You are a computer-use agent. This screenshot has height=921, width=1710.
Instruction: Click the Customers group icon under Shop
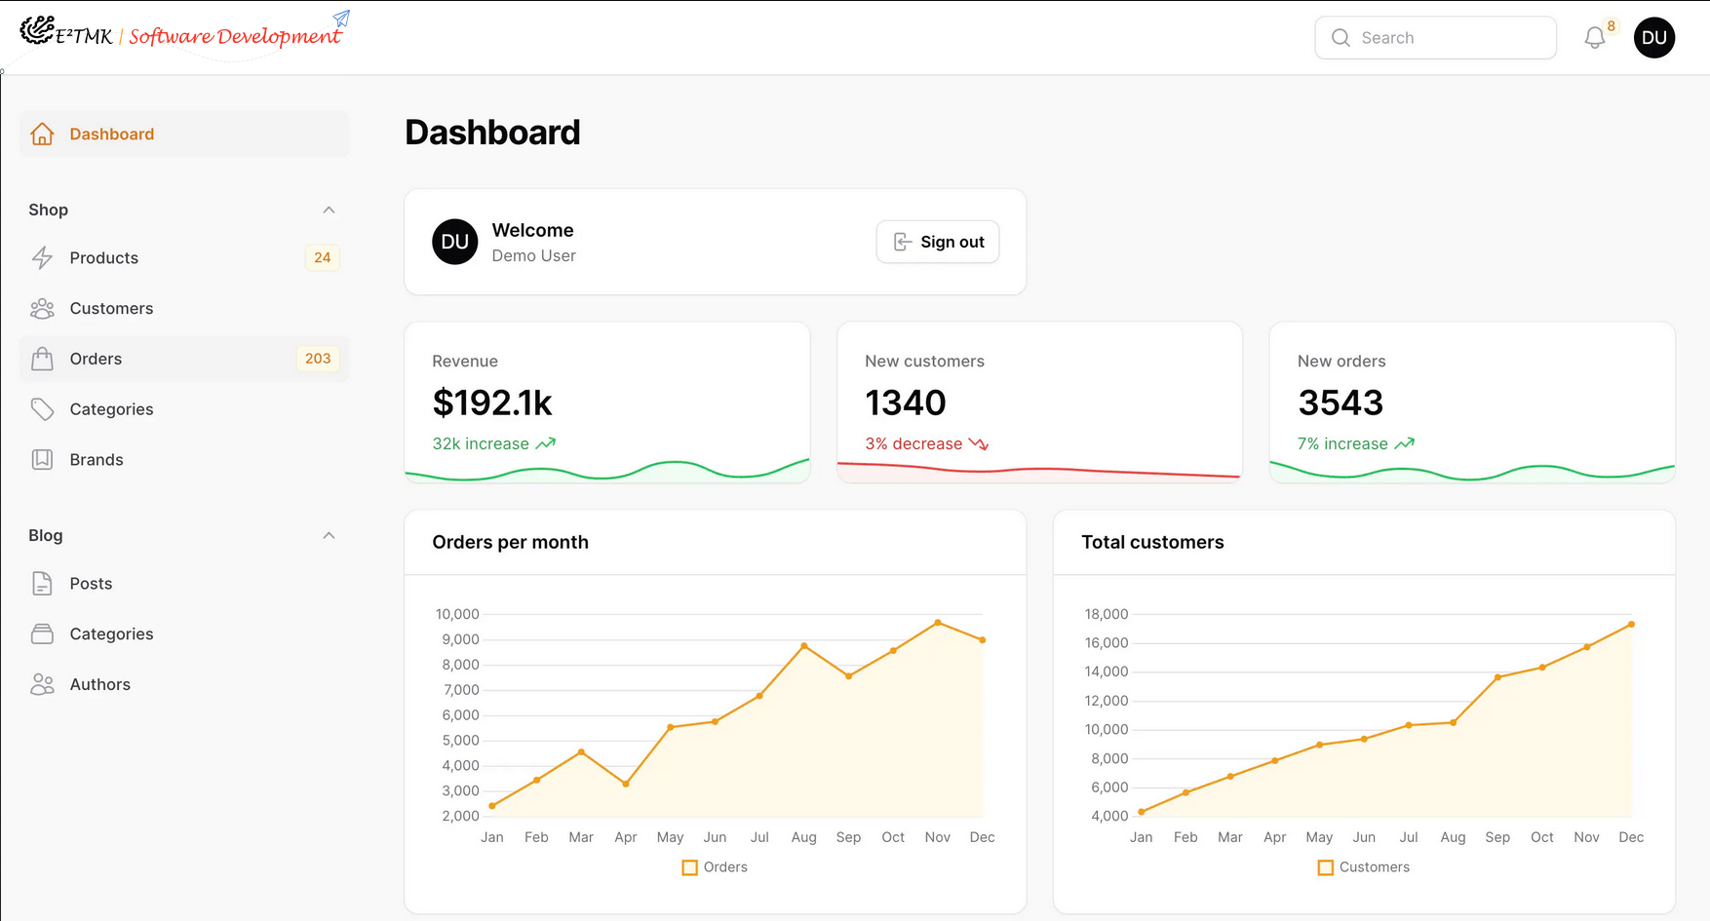pos(42,308)
